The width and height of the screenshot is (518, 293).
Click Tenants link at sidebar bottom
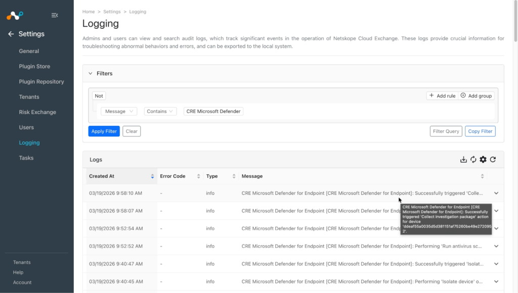pos(22,262)
